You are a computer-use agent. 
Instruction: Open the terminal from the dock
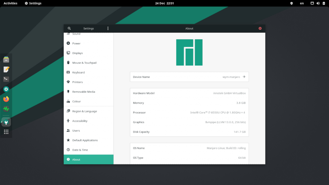point(6,79)
